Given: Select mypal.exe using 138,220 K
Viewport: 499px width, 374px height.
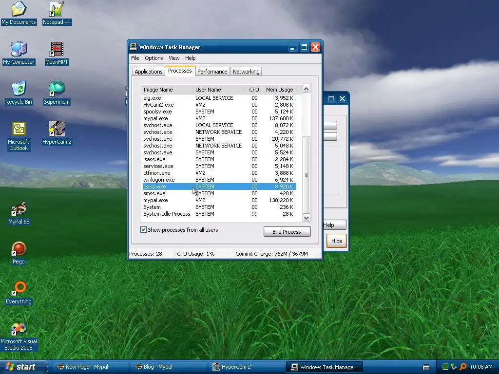Looking at the screenshot, I should pos(219,200).
